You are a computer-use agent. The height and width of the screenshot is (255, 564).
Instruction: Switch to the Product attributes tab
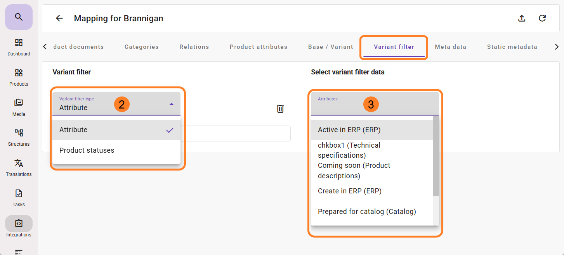(259, 47)
